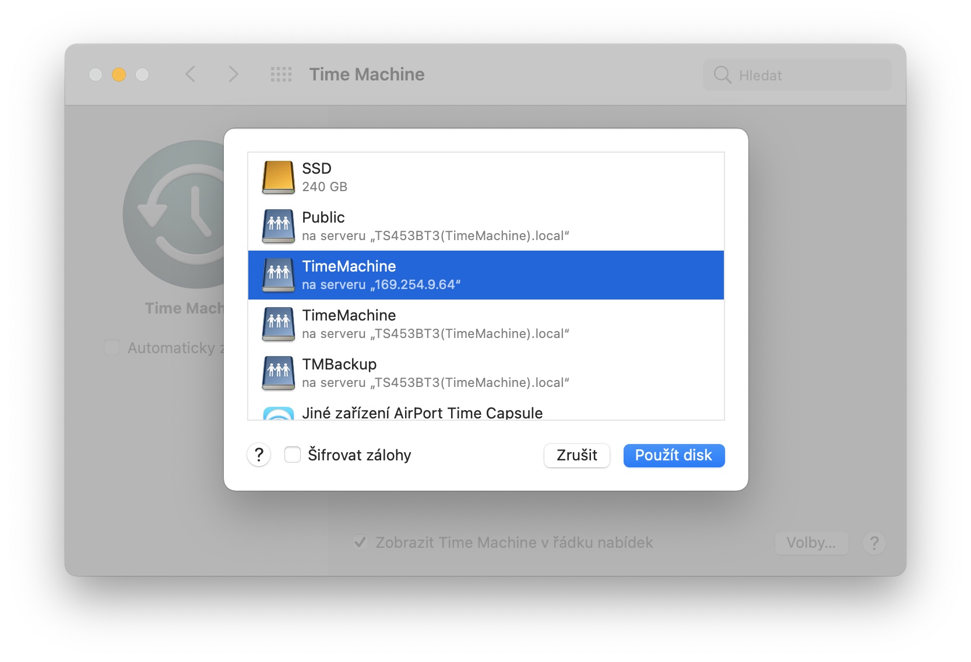Uncheck Zobrazit Time Machine v řádku nabídek
Viewport: 971px width, 662px height.
(360, 543)
